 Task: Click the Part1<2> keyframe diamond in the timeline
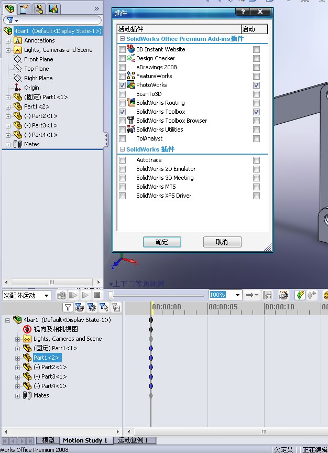pos(151,358)
